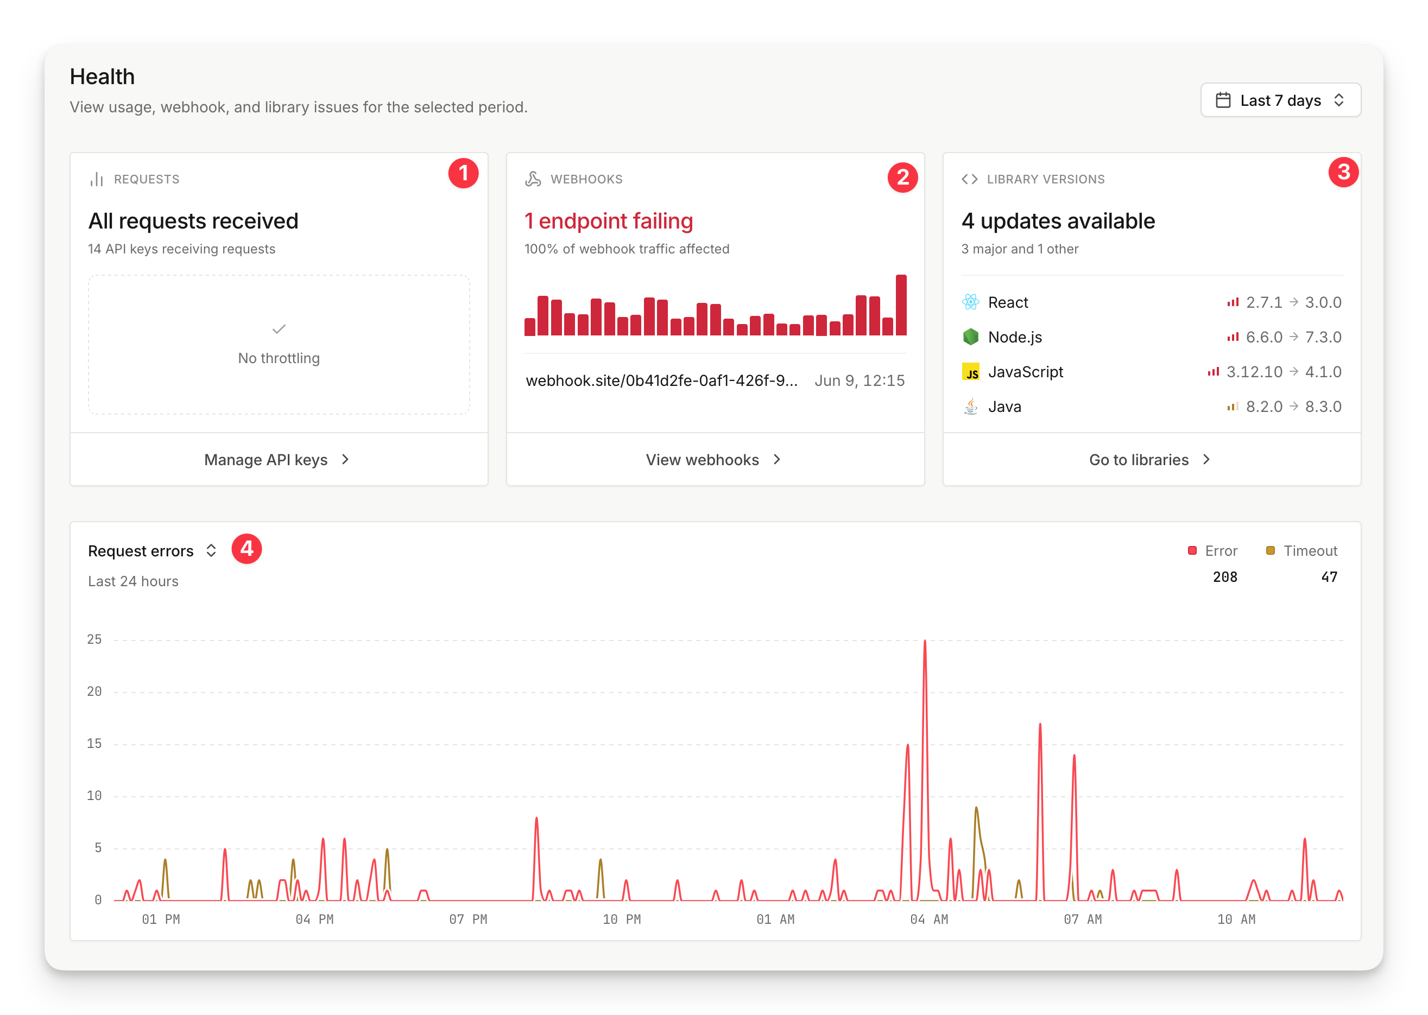Screen dimensions: 1428x1015
Task: Click the chevron after View webhooks
Action: pyautogui.click(x=776, y=459)
